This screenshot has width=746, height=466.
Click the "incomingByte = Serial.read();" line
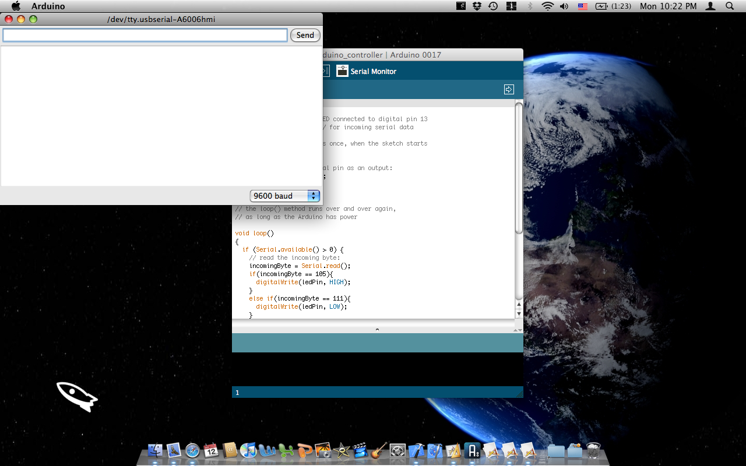tap(300, 266)
